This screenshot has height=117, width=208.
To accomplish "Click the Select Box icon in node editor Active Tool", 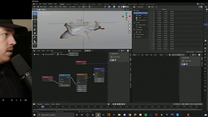I will pyautogui.click(x=112, y=57).
